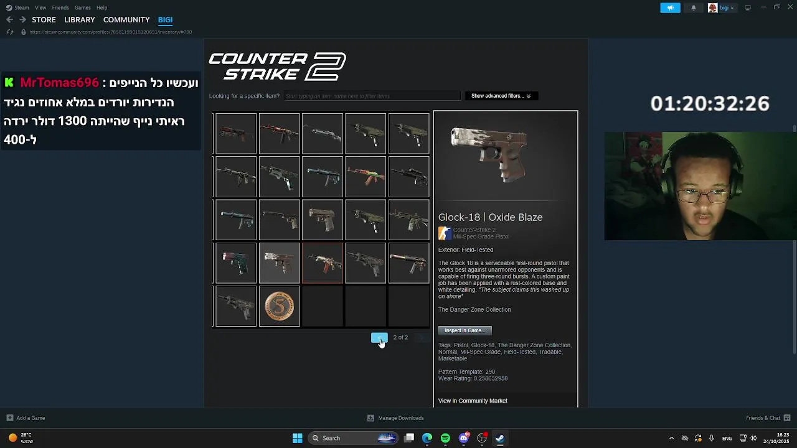Expand the bigi account dropdown

727,7
